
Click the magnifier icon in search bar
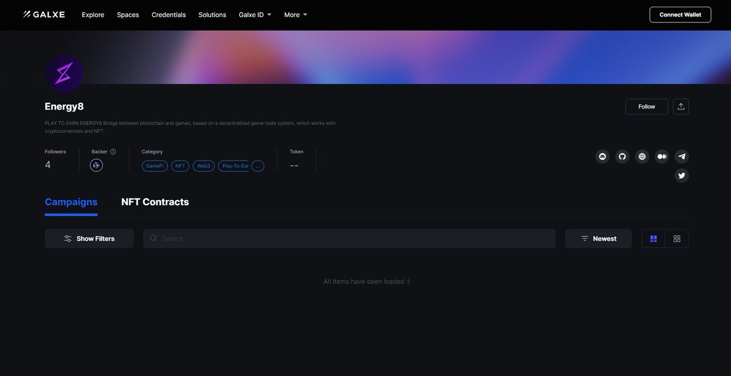point(154,238)
